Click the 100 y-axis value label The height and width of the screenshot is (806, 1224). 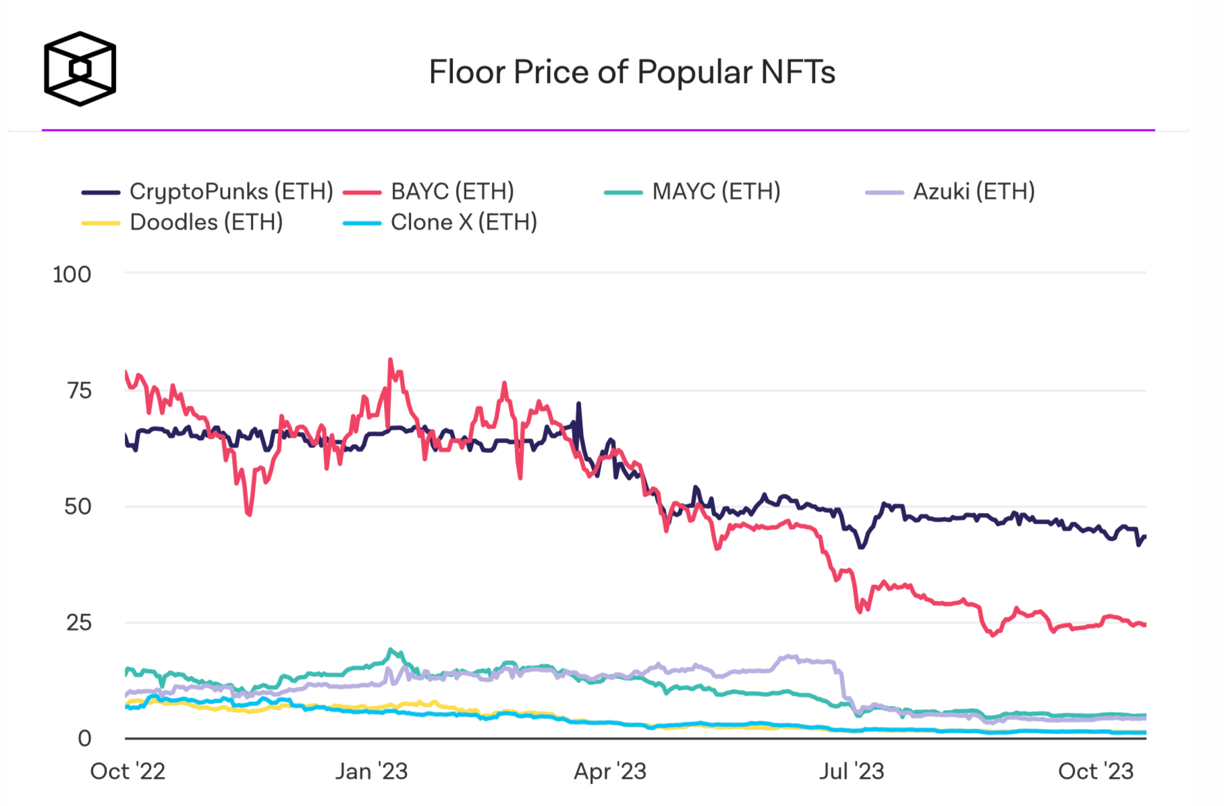click(72, 275)
